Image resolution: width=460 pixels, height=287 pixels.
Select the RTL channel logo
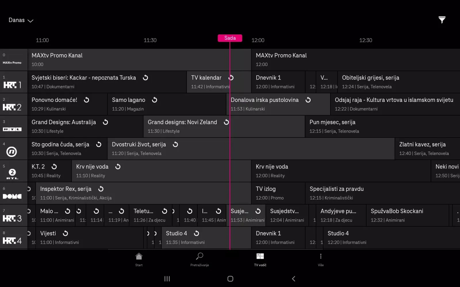(12, 129)
